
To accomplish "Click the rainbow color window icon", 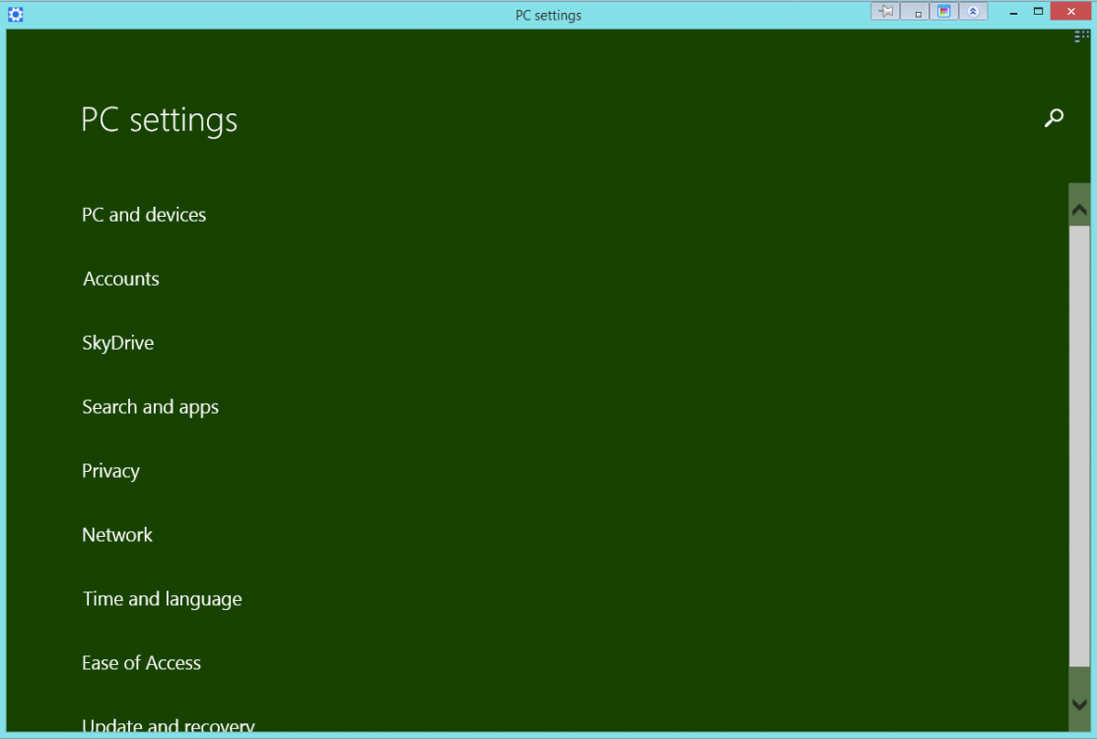I will point(944,12).
